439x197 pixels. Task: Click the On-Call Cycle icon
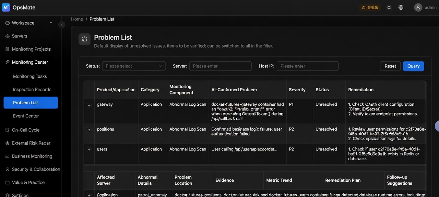pyautogui.click(x=8, y=130)
